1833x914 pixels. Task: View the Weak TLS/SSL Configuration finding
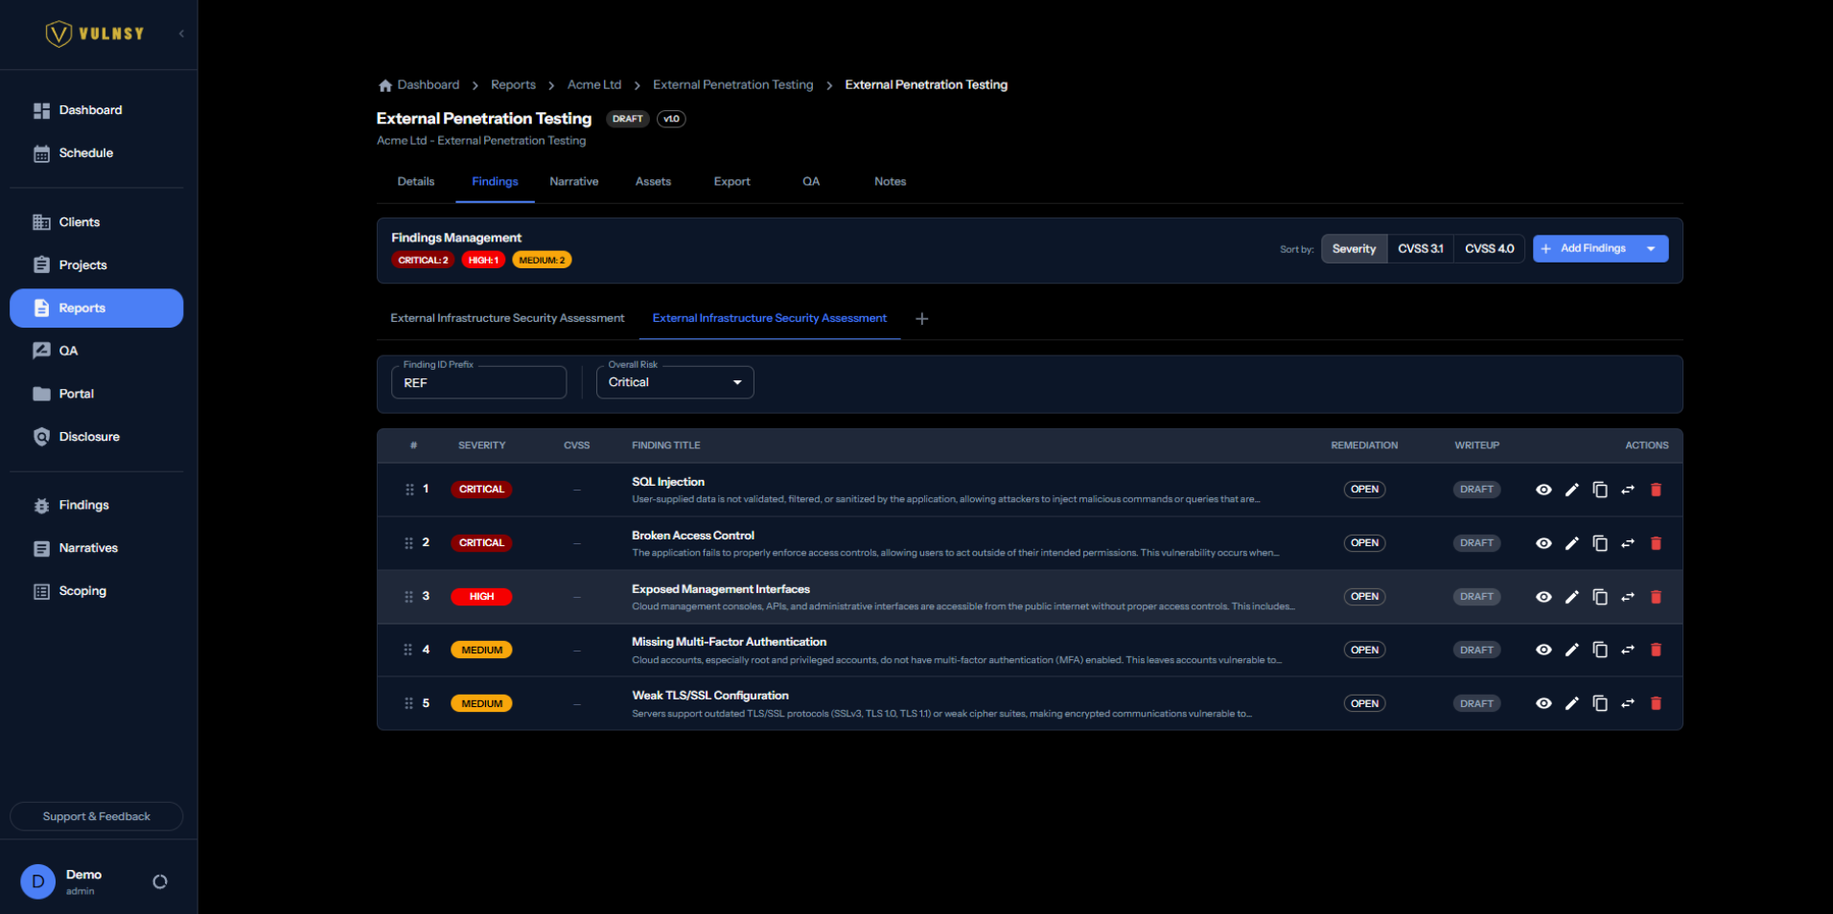pos(1543,703)
